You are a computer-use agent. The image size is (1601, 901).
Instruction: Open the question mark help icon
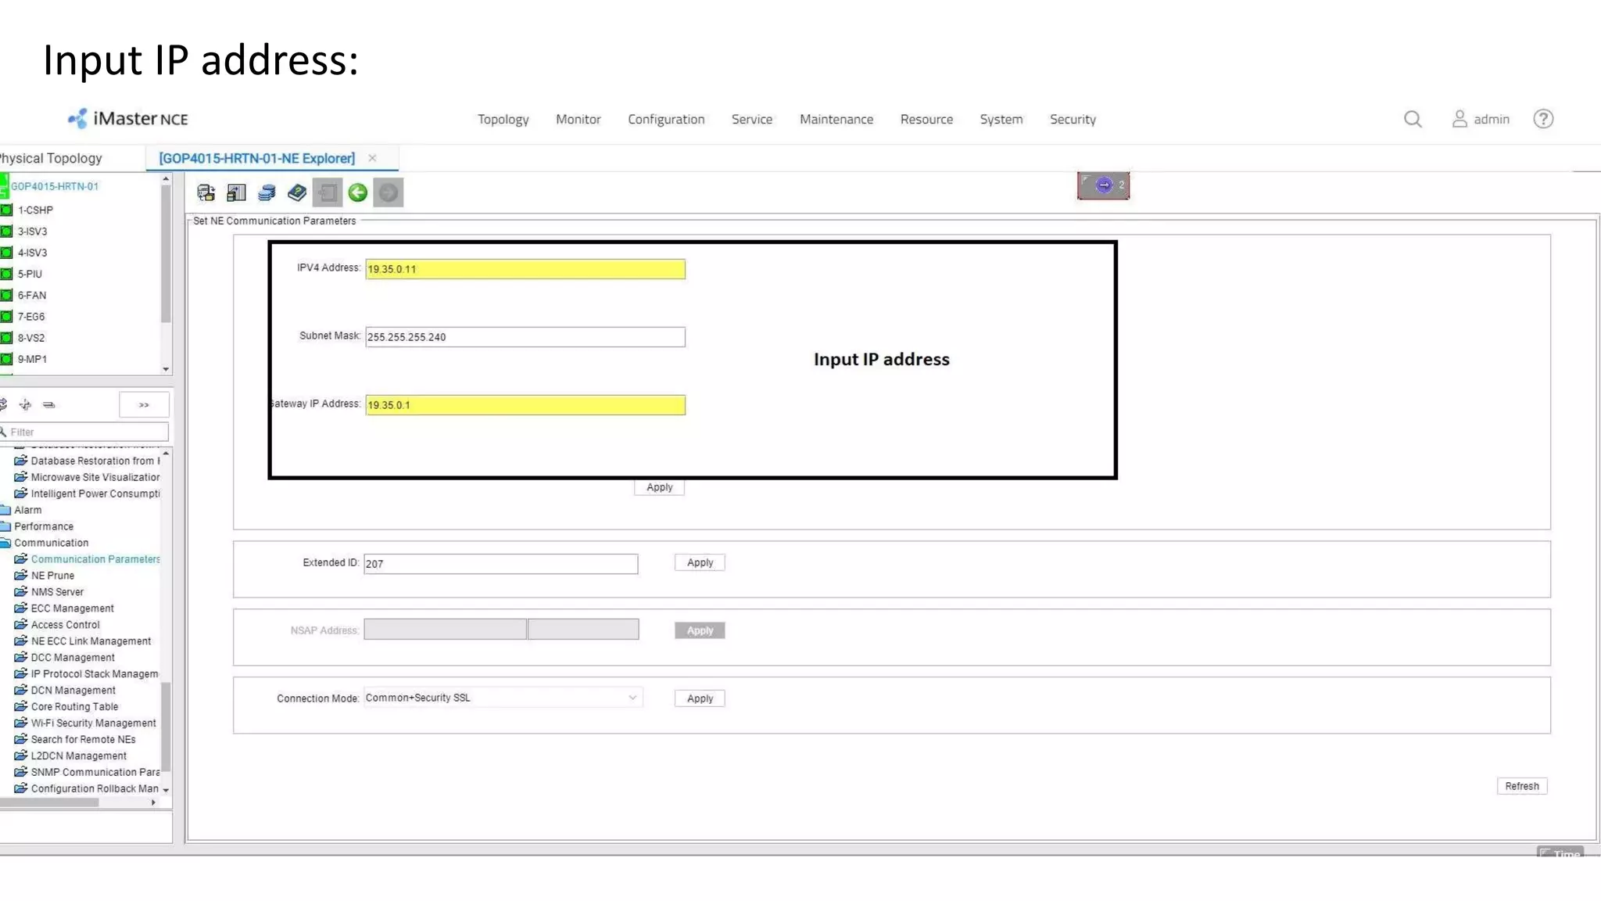1543,119
